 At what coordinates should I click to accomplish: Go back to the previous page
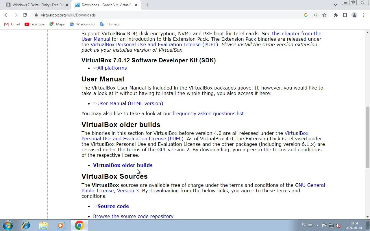pos(6,15)
